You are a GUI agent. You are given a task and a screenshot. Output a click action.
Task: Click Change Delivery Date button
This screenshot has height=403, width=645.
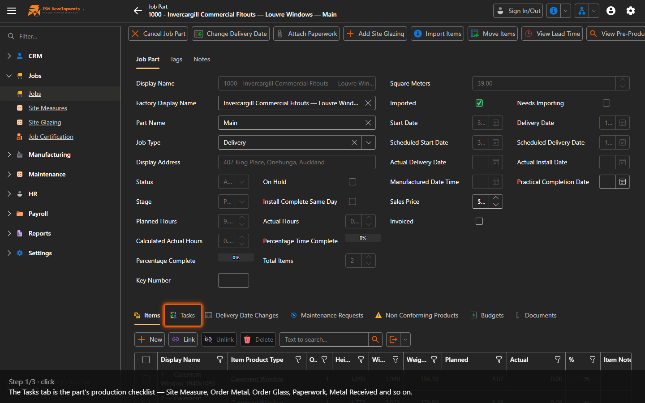(x=231, y=34)
